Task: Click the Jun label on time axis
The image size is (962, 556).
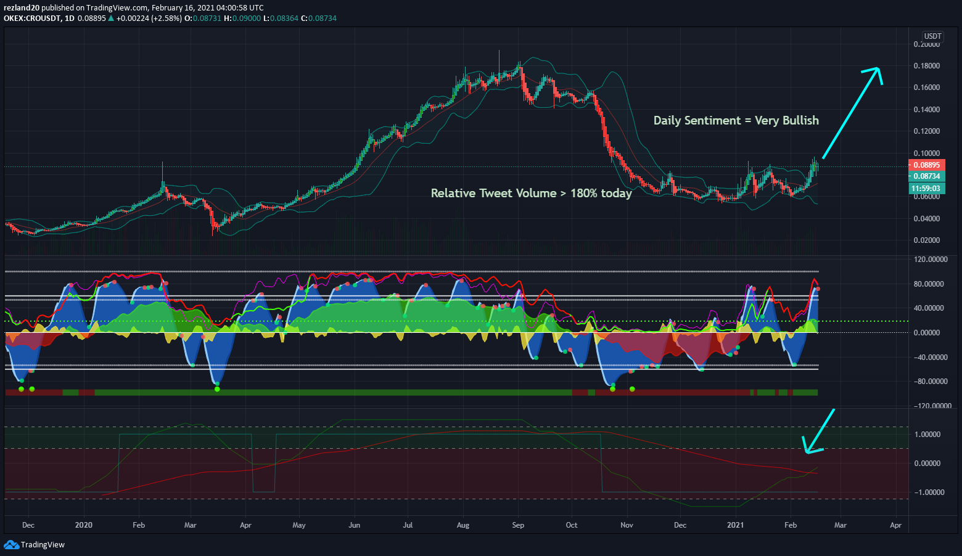Action: [354, 525]
